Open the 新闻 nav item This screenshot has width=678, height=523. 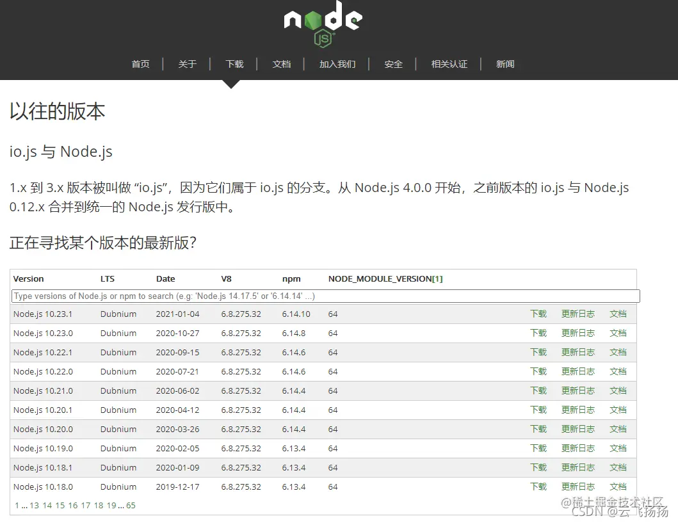click(x=505, y=64)
